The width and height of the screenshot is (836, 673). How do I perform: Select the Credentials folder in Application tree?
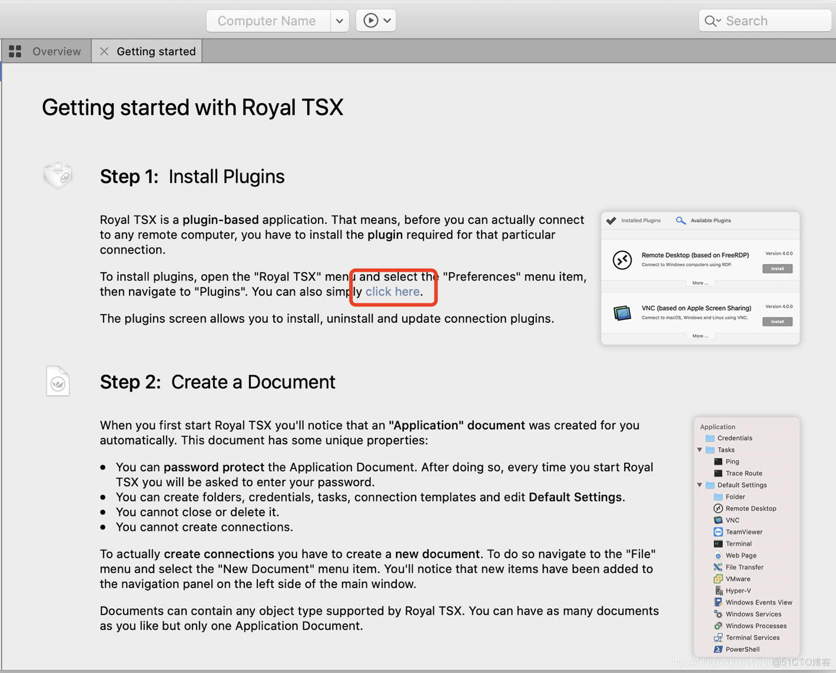(x=729, y=438)
